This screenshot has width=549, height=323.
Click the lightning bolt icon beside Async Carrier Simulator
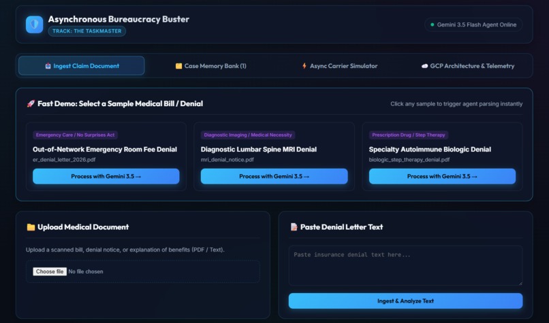point(304,66)
